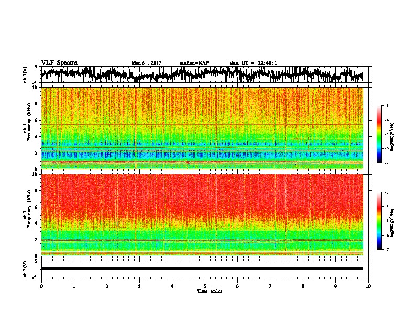
Task: Click the ch.2 spectrogram color scale bar
Action: pos(379,221)
